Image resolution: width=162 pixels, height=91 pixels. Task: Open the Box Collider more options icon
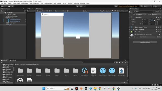point(161,32)
